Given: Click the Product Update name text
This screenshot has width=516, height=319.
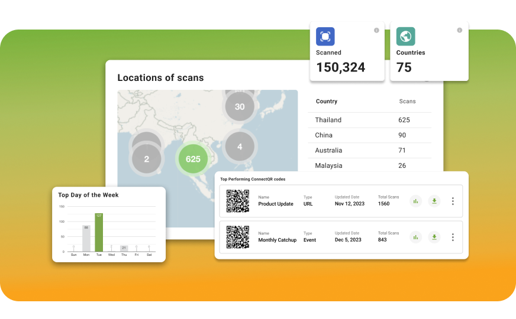Looking at the screenshot, I should (x=275, y=204).
